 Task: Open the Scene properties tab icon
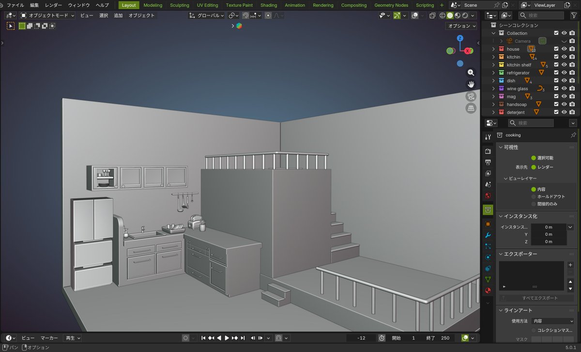(x=488, y=184)
